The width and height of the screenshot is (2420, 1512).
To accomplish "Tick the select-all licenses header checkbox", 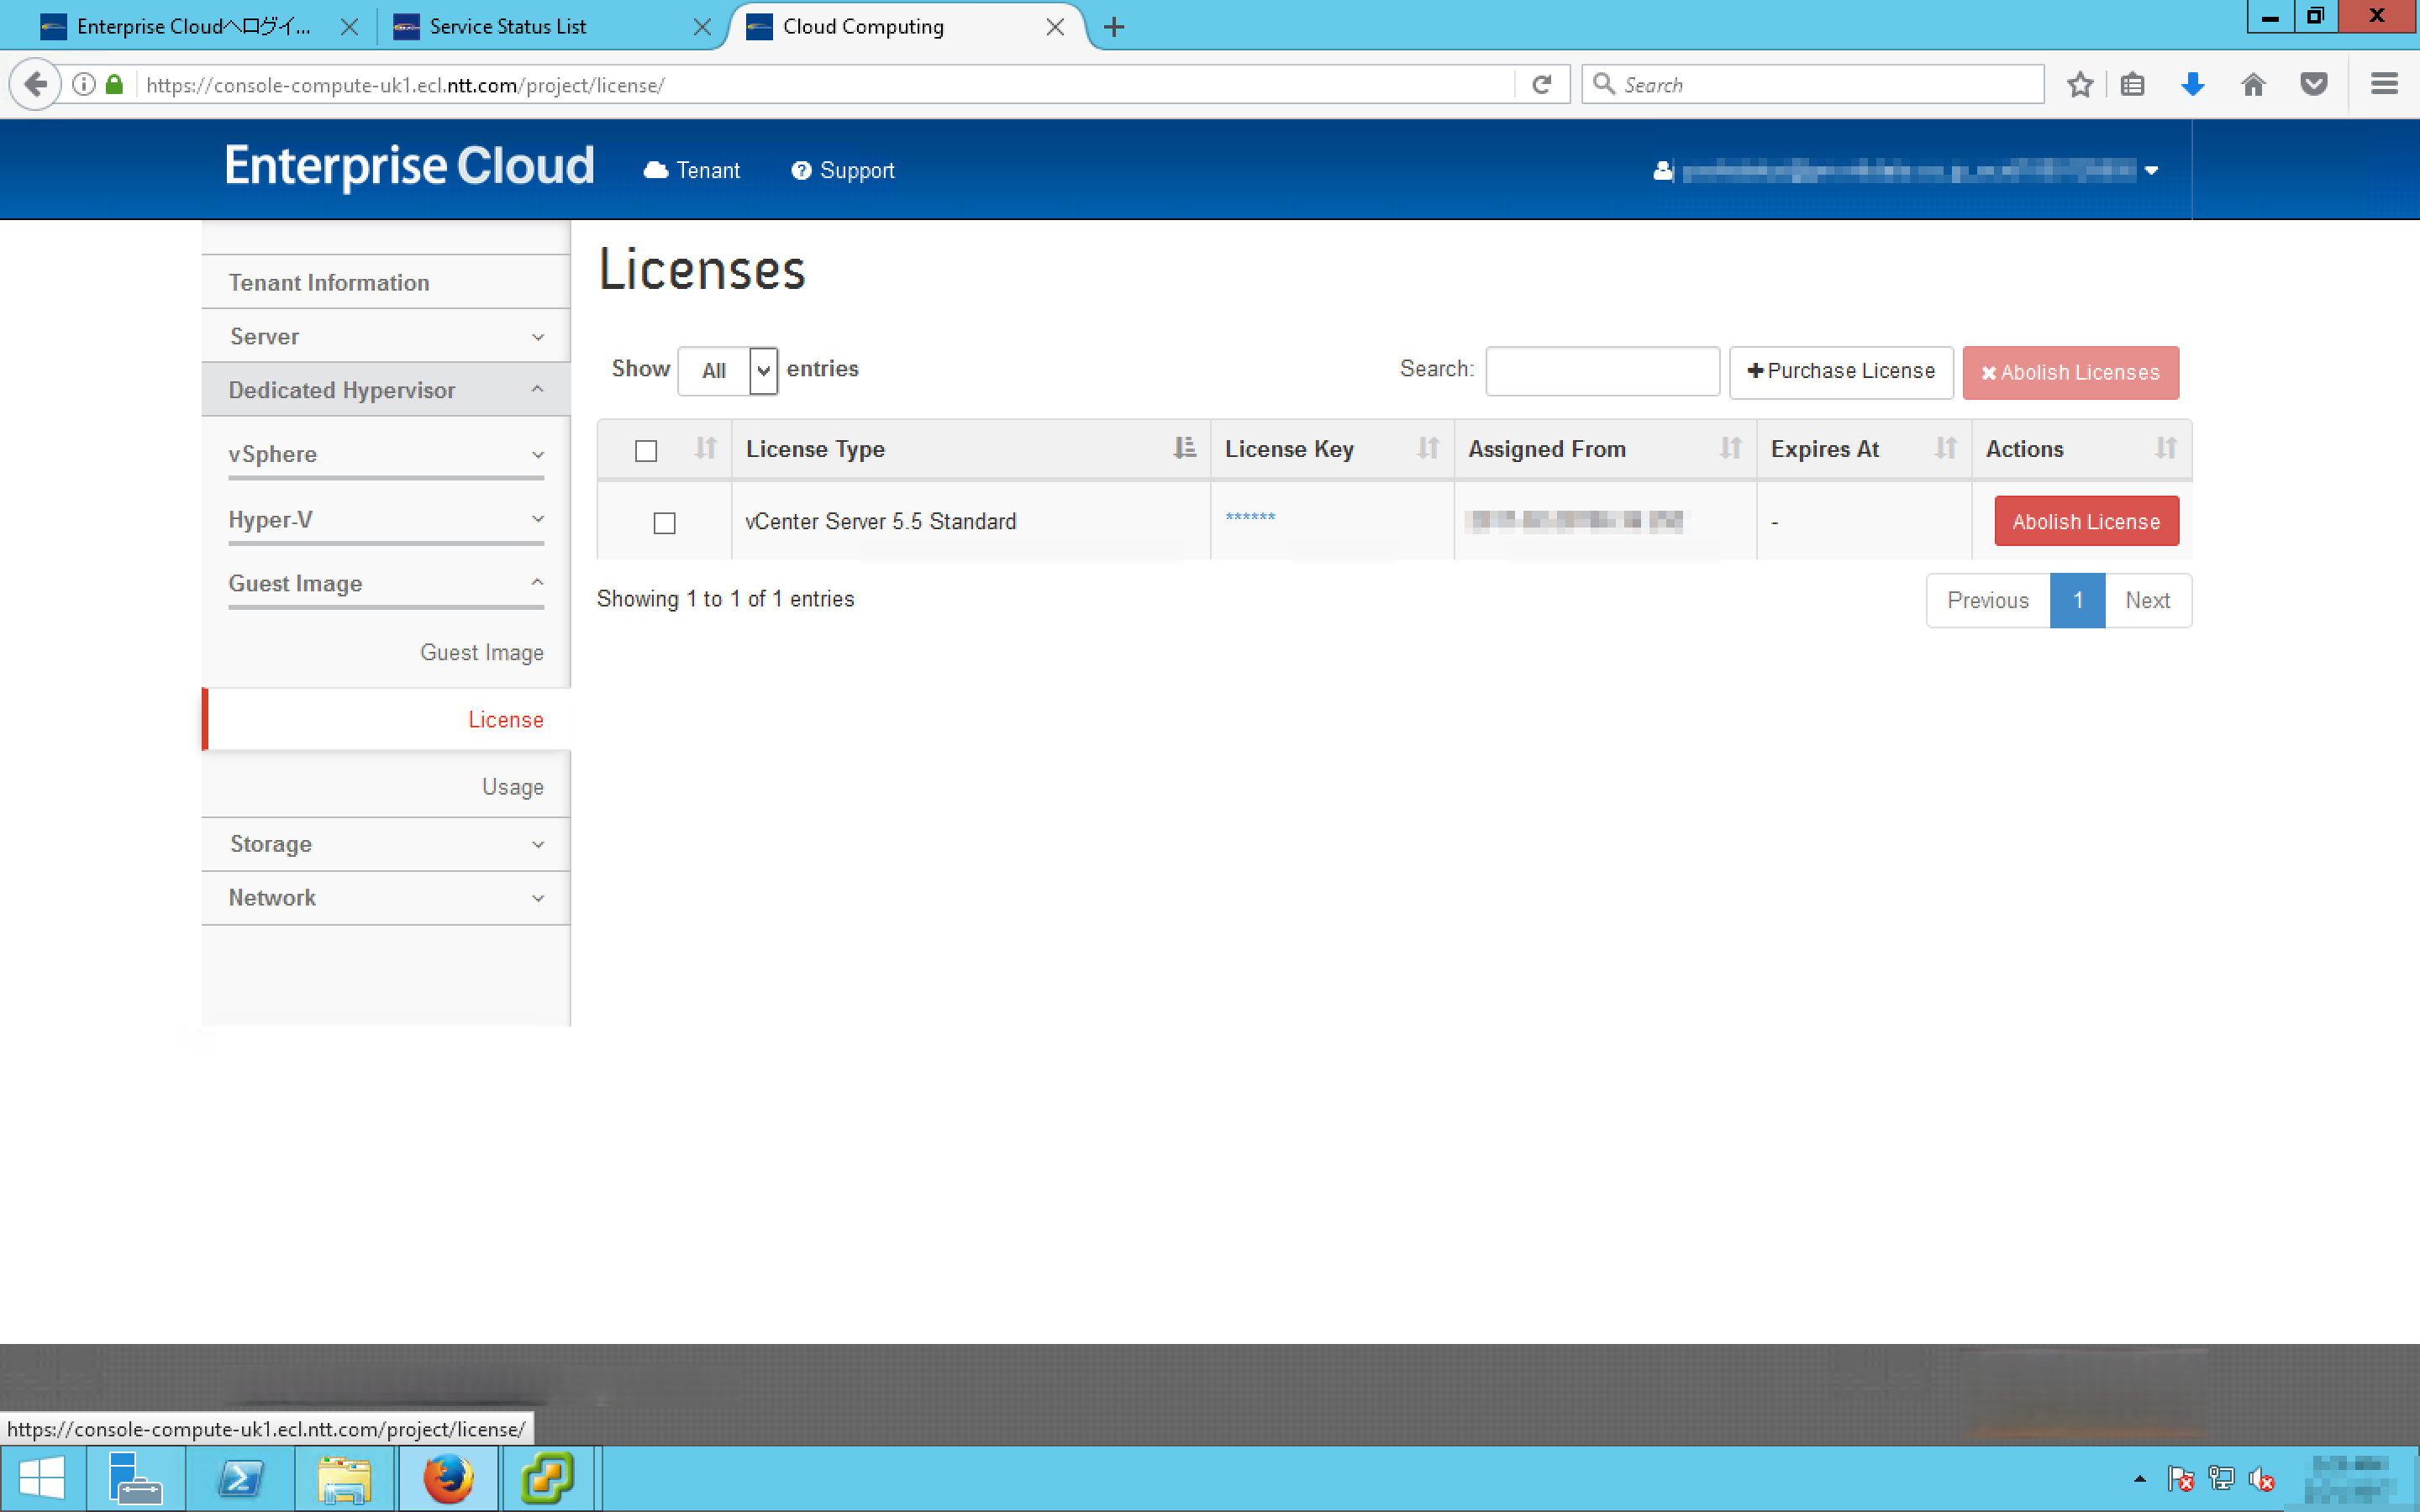I will pos(646,451).
